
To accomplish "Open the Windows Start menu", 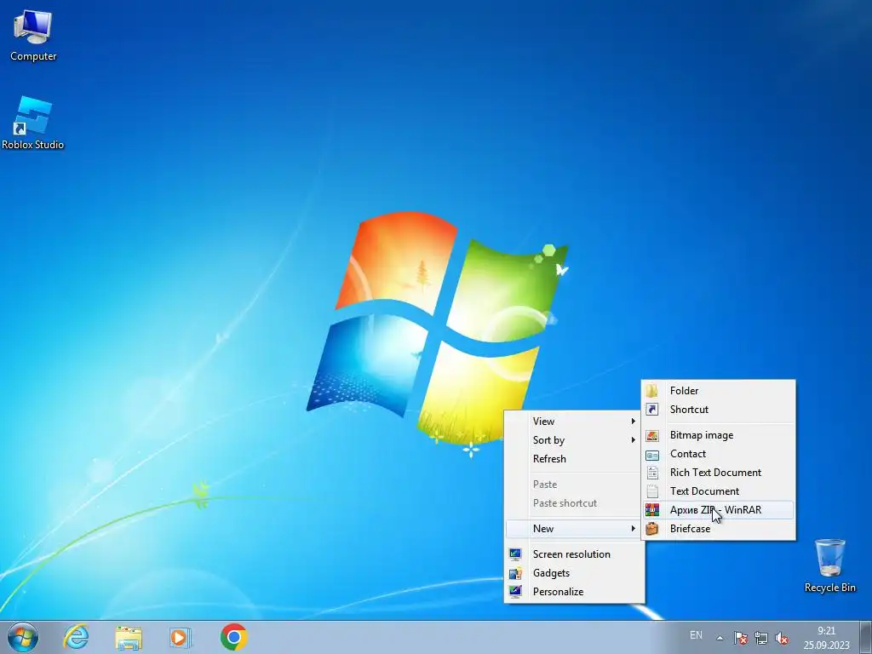I will [x=23, y=637].
